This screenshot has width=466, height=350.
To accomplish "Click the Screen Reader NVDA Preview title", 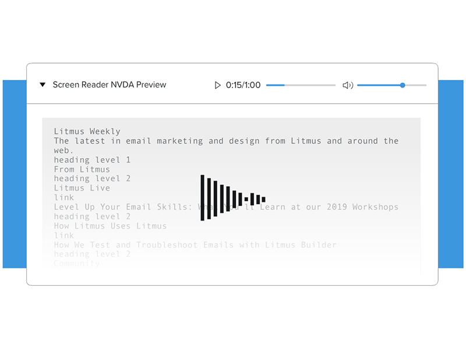I will [x=110, y=85].
